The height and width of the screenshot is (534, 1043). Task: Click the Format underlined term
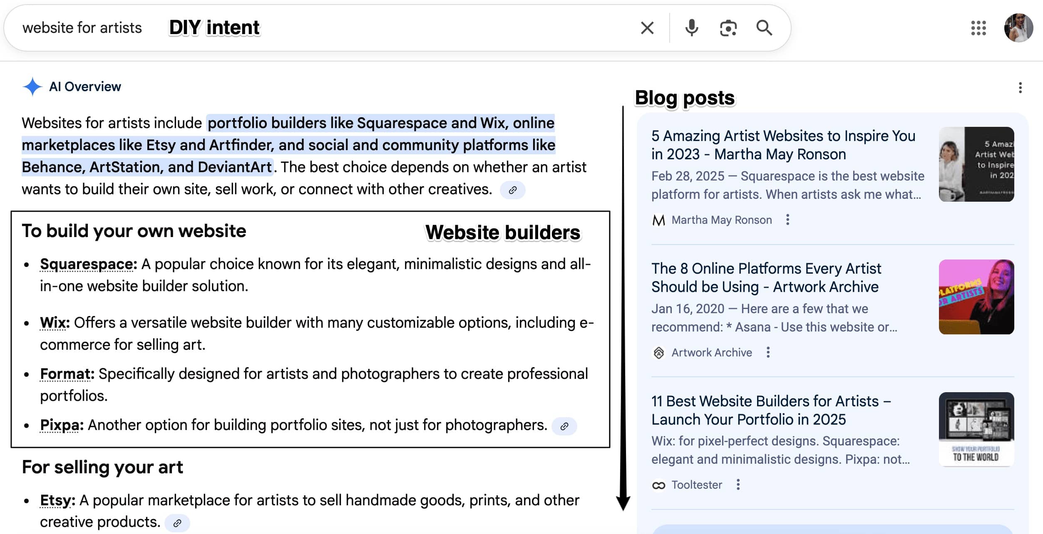[x=67, y=374]
